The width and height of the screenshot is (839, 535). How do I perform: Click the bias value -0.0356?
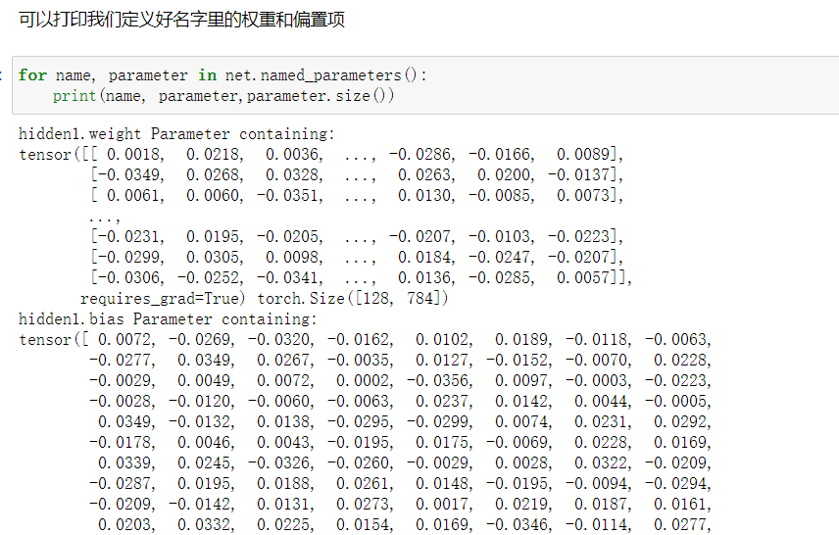pos(438,380)
